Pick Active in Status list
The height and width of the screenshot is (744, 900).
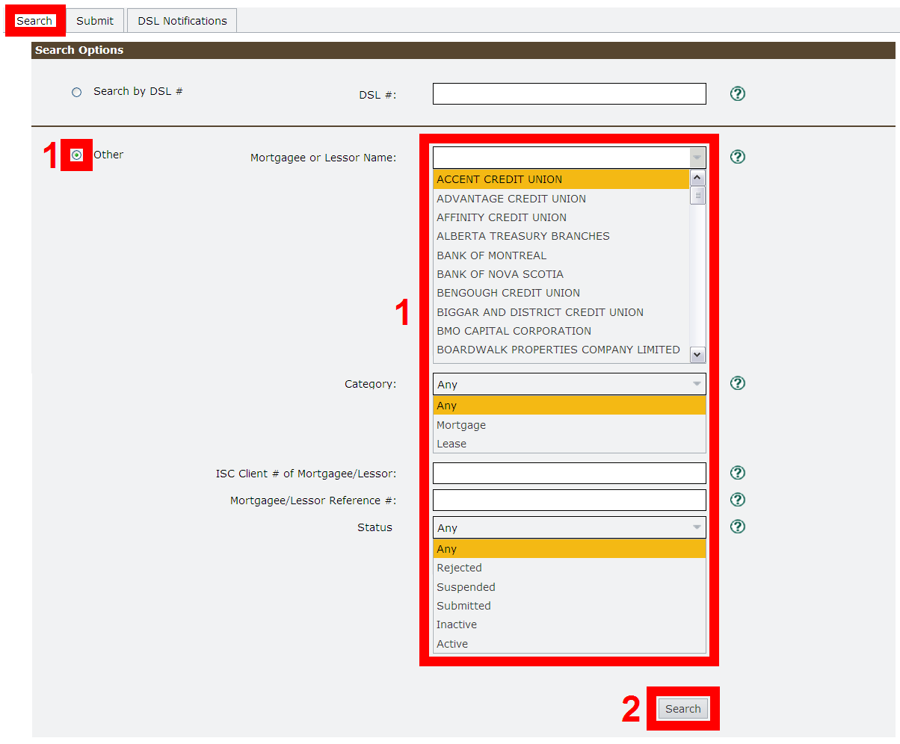point(569,644)
